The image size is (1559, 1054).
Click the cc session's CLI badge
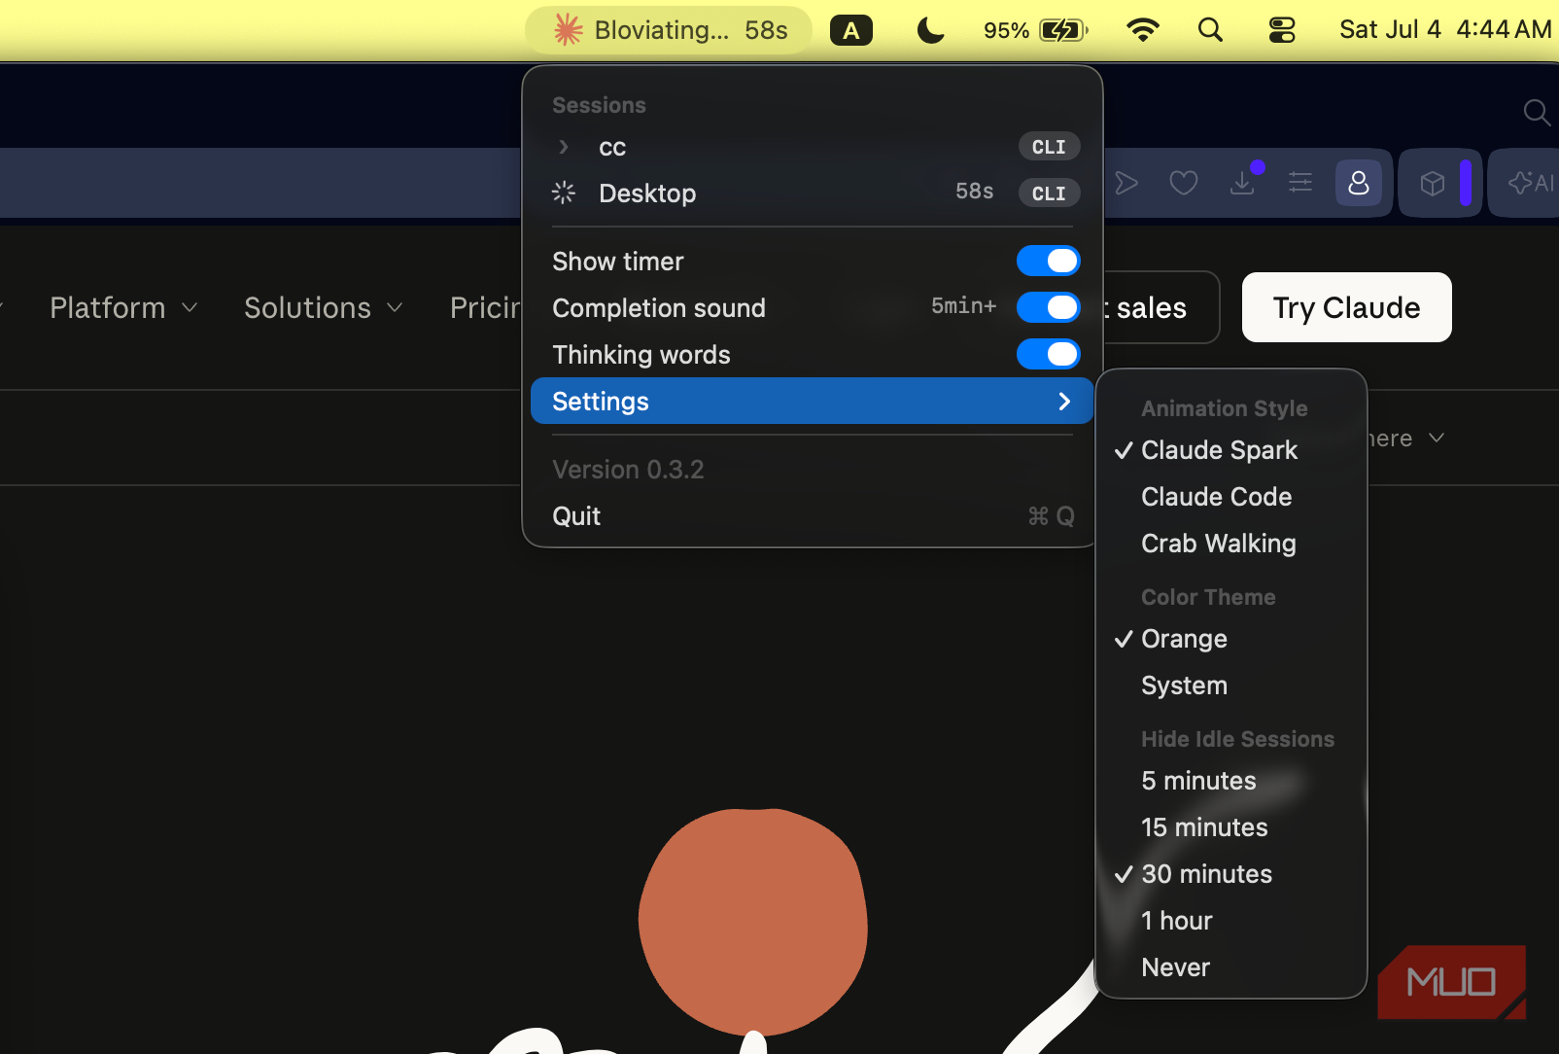coord(1049,147)
